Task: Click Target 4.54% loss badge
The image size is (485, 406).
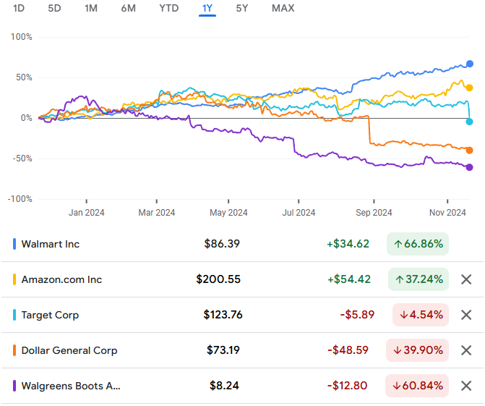Action: point(421,315)
